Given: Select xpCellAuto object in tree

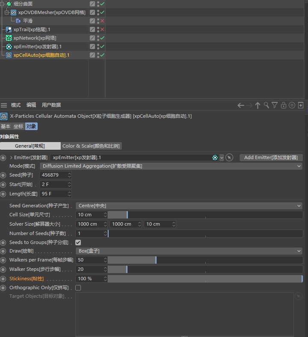Looking at the screenshot, I should 41,55.
